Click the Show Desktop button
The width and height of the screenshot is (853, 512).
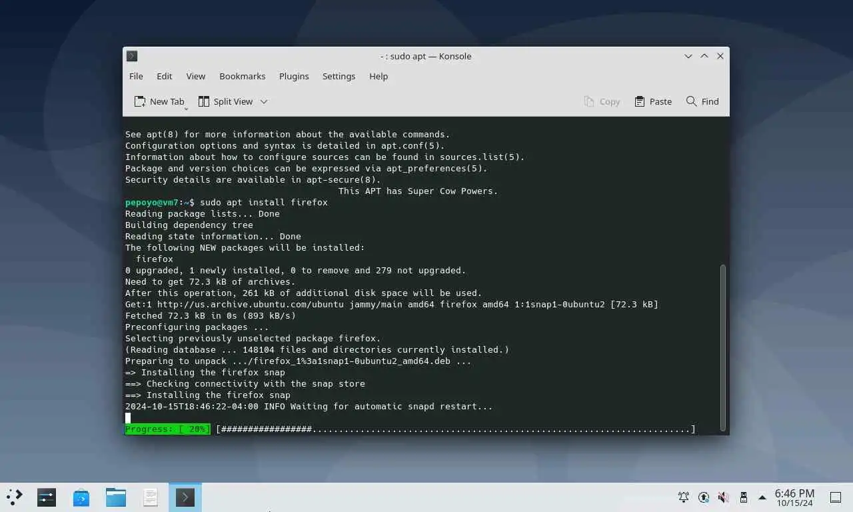point(836,497)
